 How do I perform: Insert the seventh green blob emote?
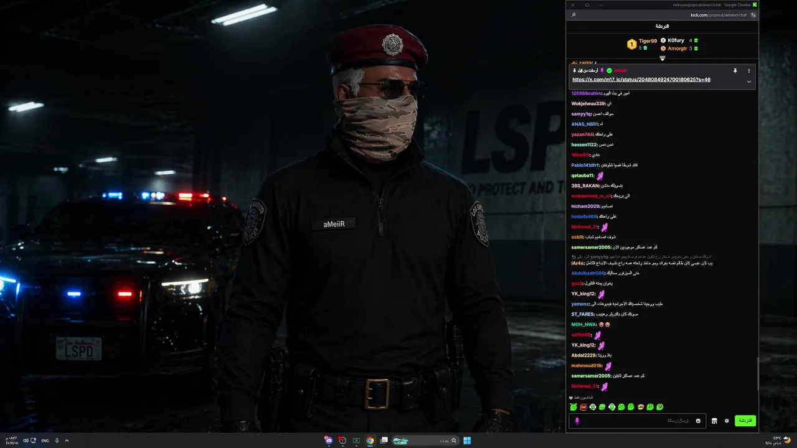(x=631, y=407)
